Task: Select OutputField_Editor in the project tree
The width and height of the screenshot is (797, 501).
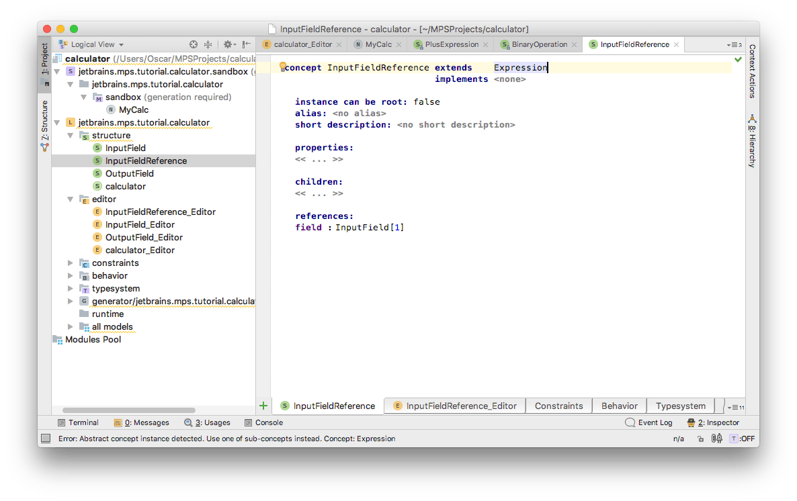Action: (x=144, y=237)
